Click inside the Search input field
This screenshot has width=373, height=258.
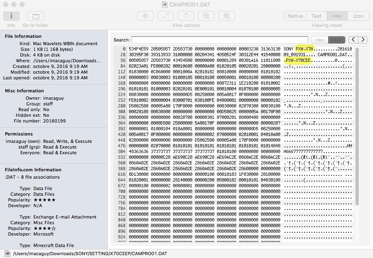pos(219,40)
